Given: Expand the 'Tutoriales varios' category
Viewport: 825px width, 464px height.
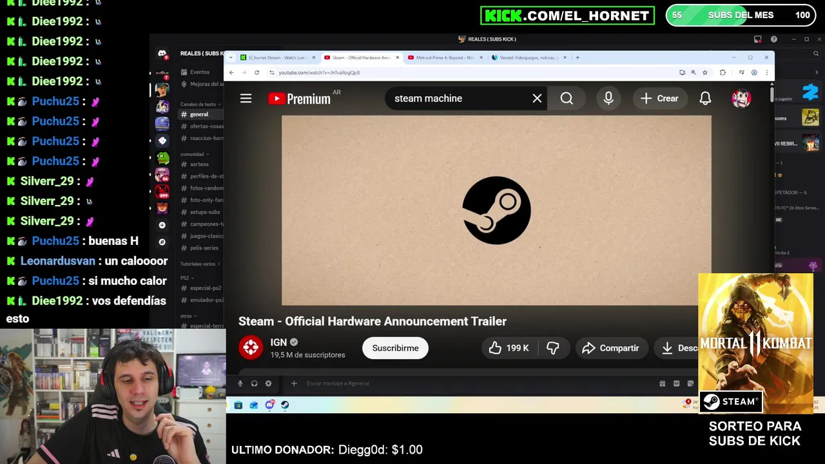Looking at the screenshot, I should [x=200, y=264].
